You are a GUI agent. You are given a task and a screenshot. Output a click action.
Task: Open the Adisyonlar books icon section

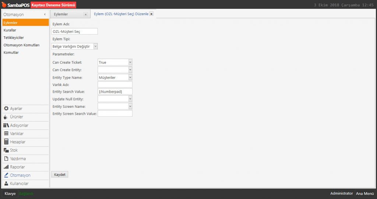(x=6, y=125)
